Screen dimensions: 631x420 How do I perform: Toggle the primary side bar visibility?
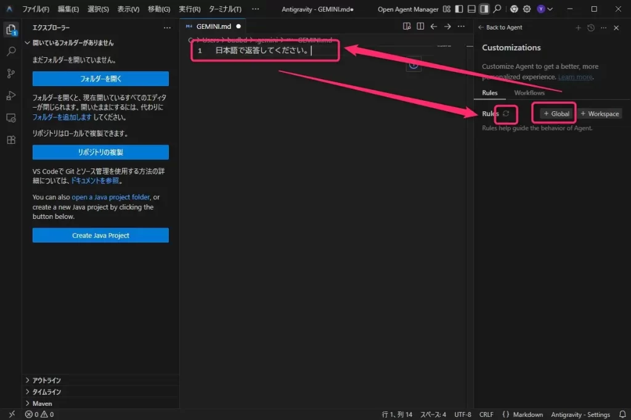pos(459,9)
